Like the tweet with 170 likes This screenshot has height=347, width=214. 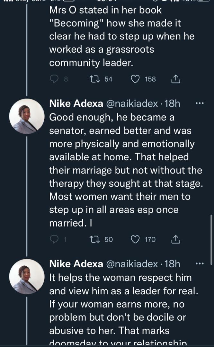pos(136,239)
